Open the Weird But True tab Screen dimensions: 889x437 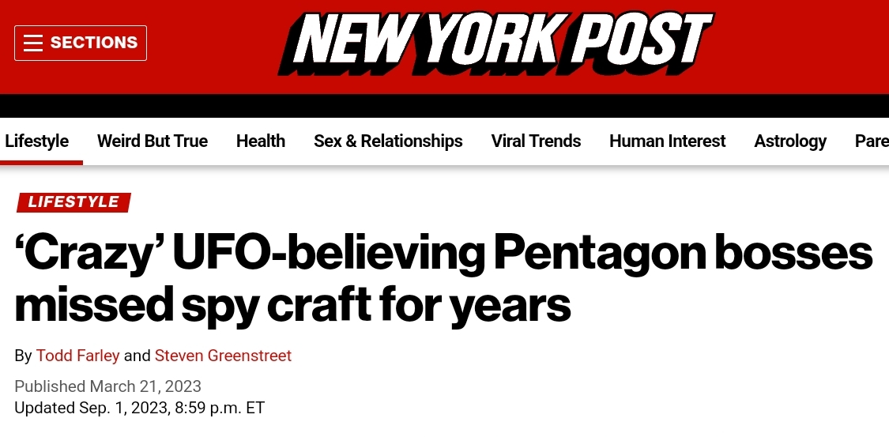[153, 141]
